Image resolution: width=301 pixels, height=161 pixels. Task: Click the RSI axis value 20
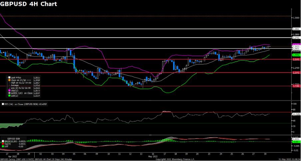click(294, 126)
